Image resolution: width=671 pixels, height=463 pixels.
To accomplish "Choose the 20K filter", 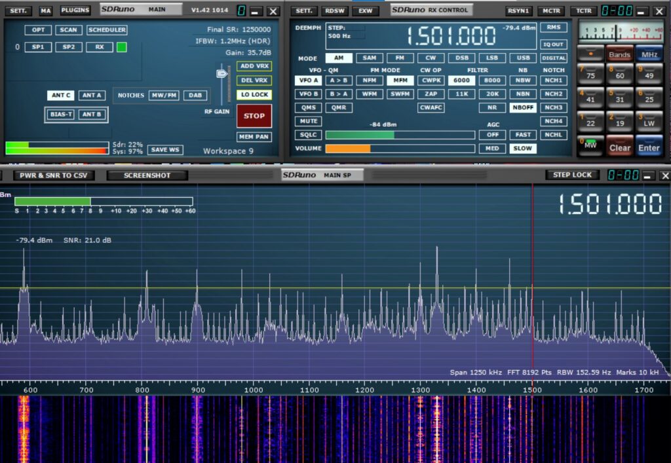I will (492, 94).
